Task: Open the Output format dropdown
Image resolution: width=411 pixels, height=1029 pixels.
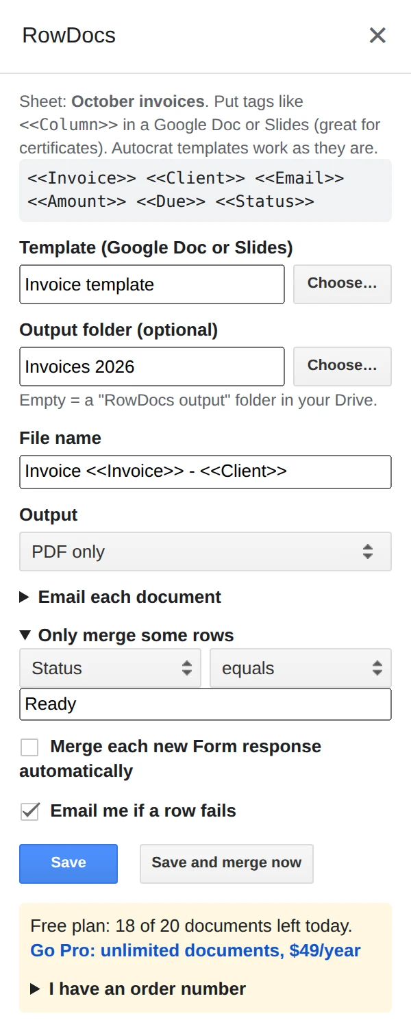Action: 206,551
